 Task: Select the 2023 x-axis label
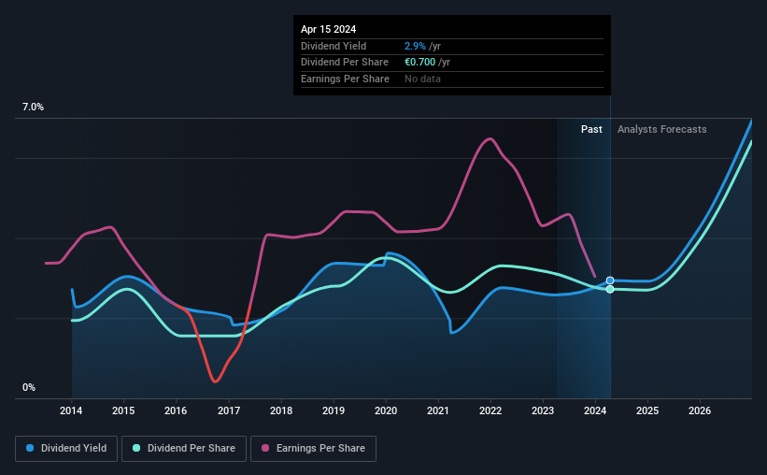coord(543,410)
